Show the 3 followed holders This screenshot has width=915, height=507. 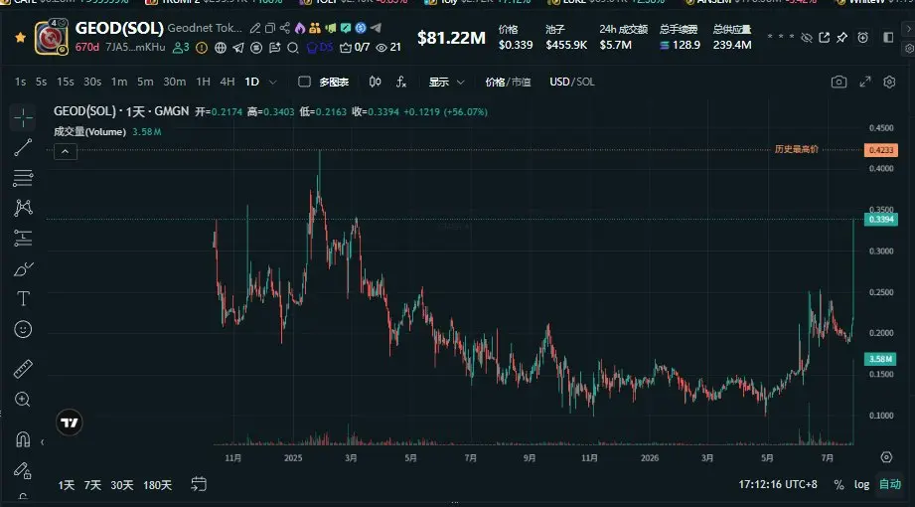(181, 48)
